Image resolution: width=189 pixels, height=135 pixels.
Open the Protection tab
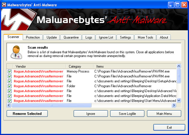click(33, 37)
